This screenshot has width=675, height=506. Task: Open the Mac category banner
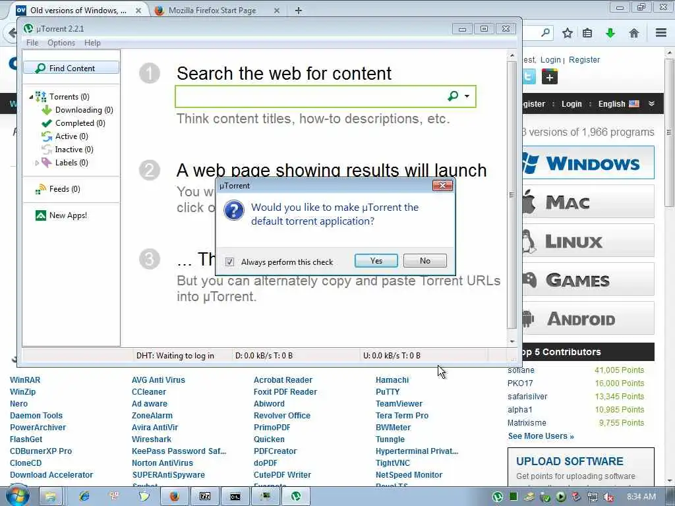(588, 202)
